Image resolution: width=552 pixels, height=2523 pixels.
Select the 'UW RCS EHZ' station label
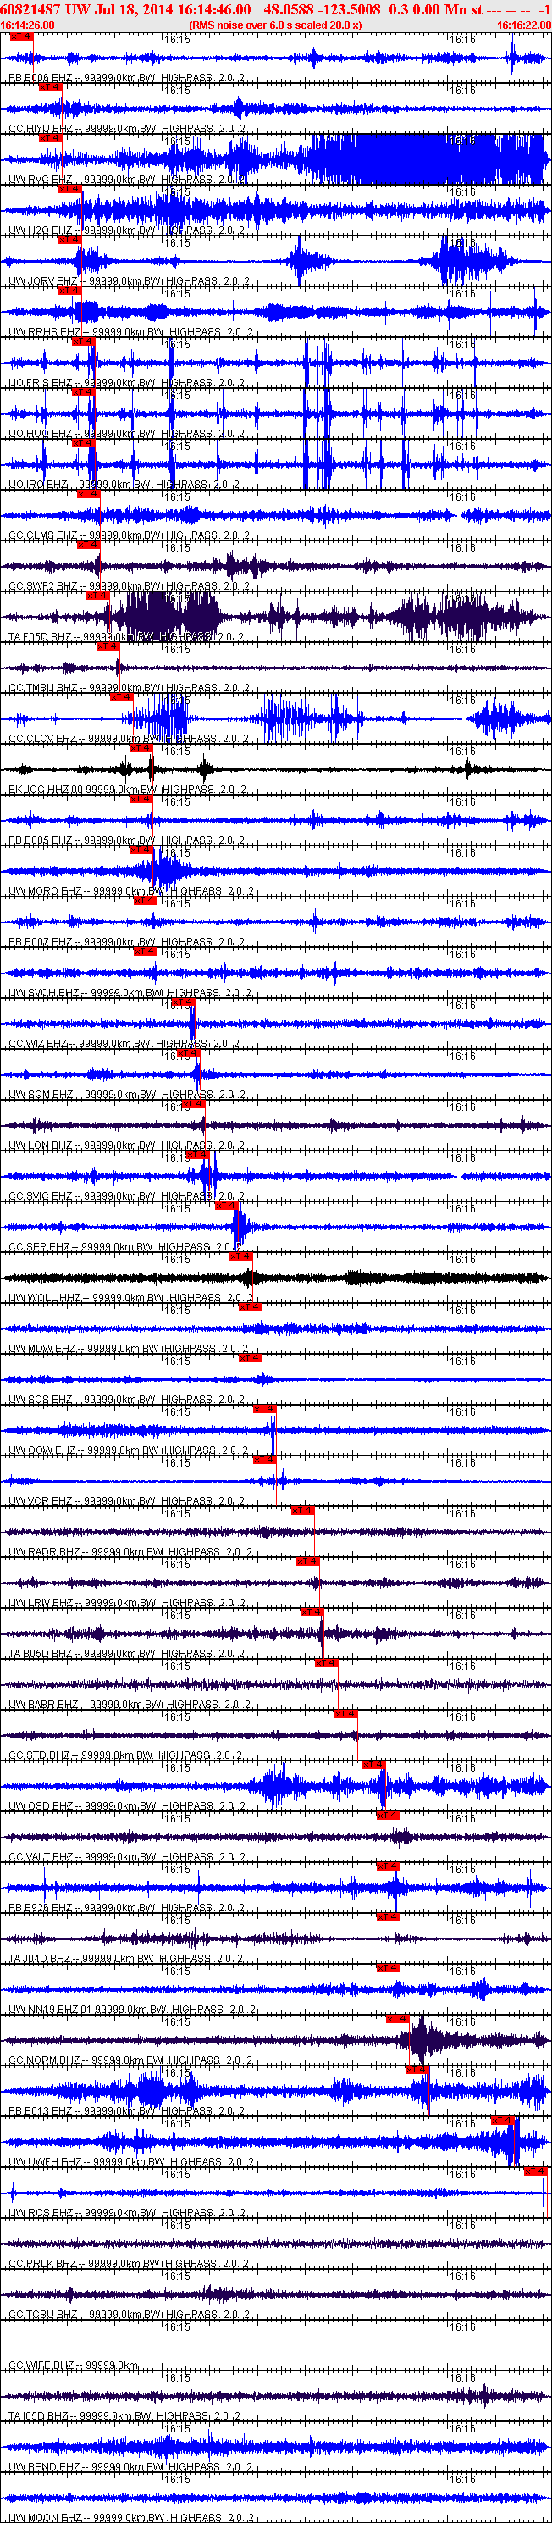click(40, 2215)
